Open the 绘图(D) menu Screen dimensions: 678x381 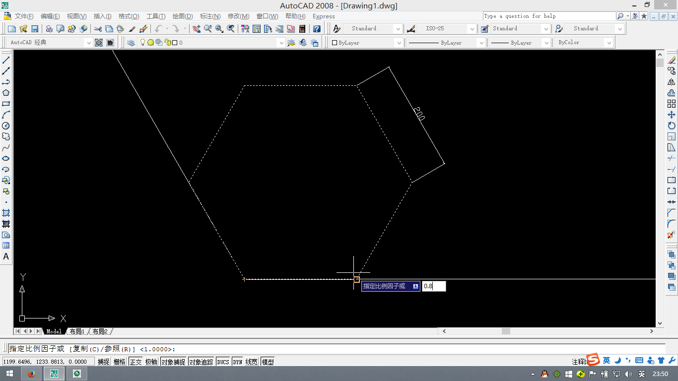(x=183, y=16)
